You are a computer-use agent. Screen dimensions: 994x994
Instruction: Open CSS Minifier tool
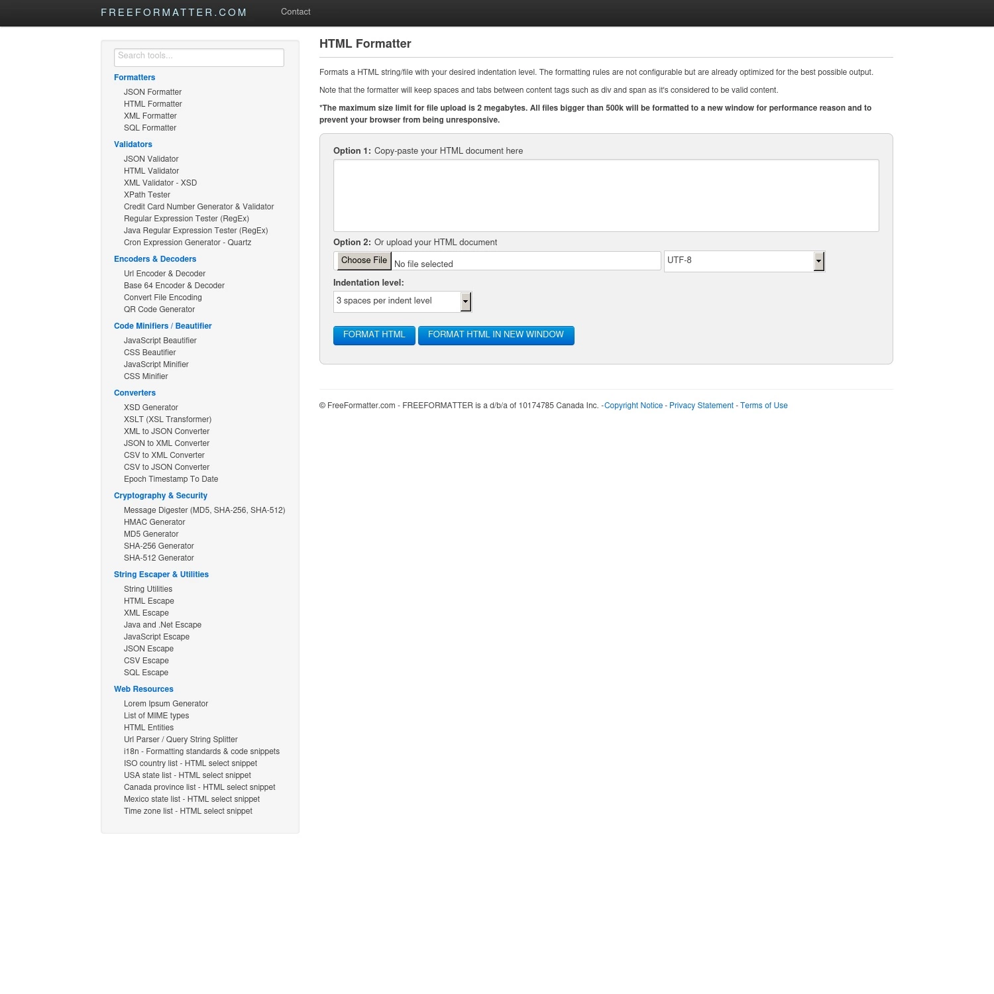pos(146,376)
